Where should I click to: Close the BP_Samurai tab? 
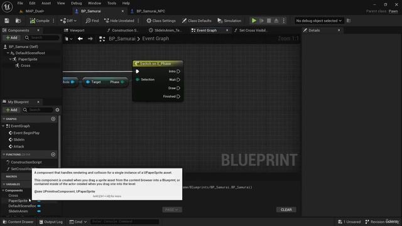click(122, 11)
